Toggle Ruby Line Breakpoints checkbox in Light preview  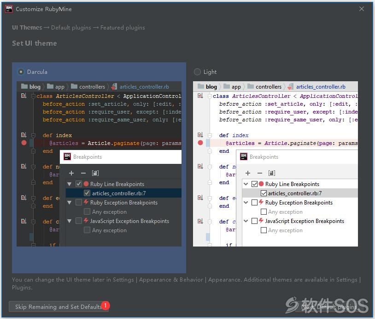click(x=254, y=184)
